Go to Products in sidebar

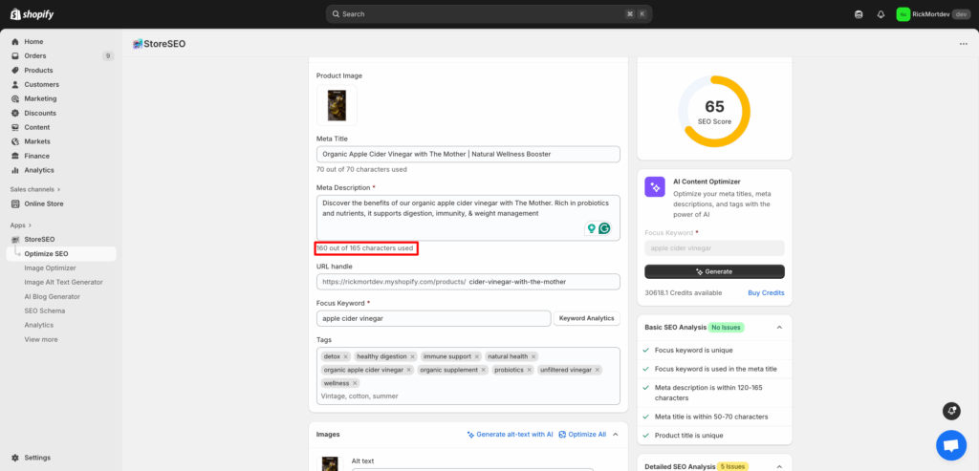(38, 70)
